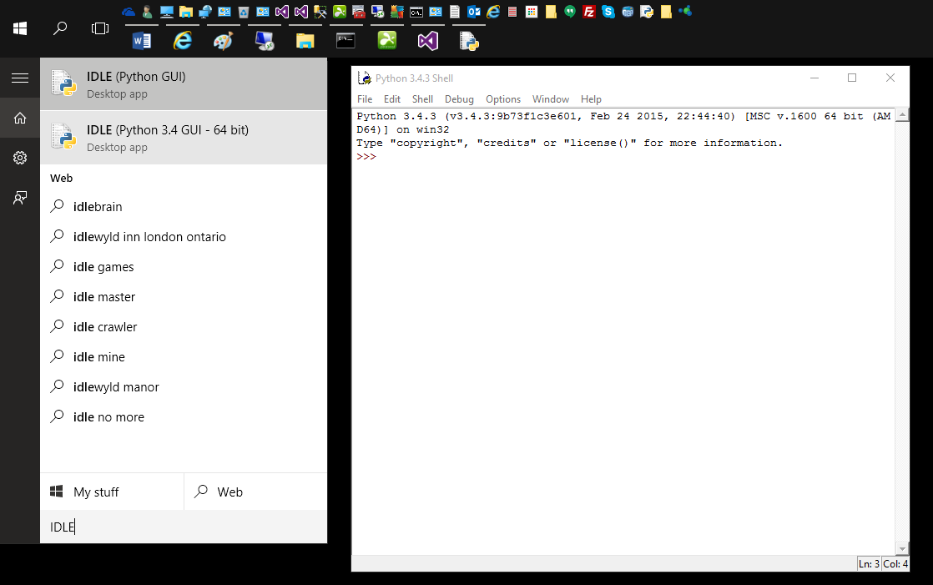Select the idle games suggestion
This screenshot has width=933, height=585.
point(184,266)
